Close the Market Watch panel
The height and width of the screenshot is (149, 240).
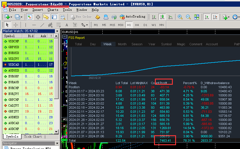[57, 31]
